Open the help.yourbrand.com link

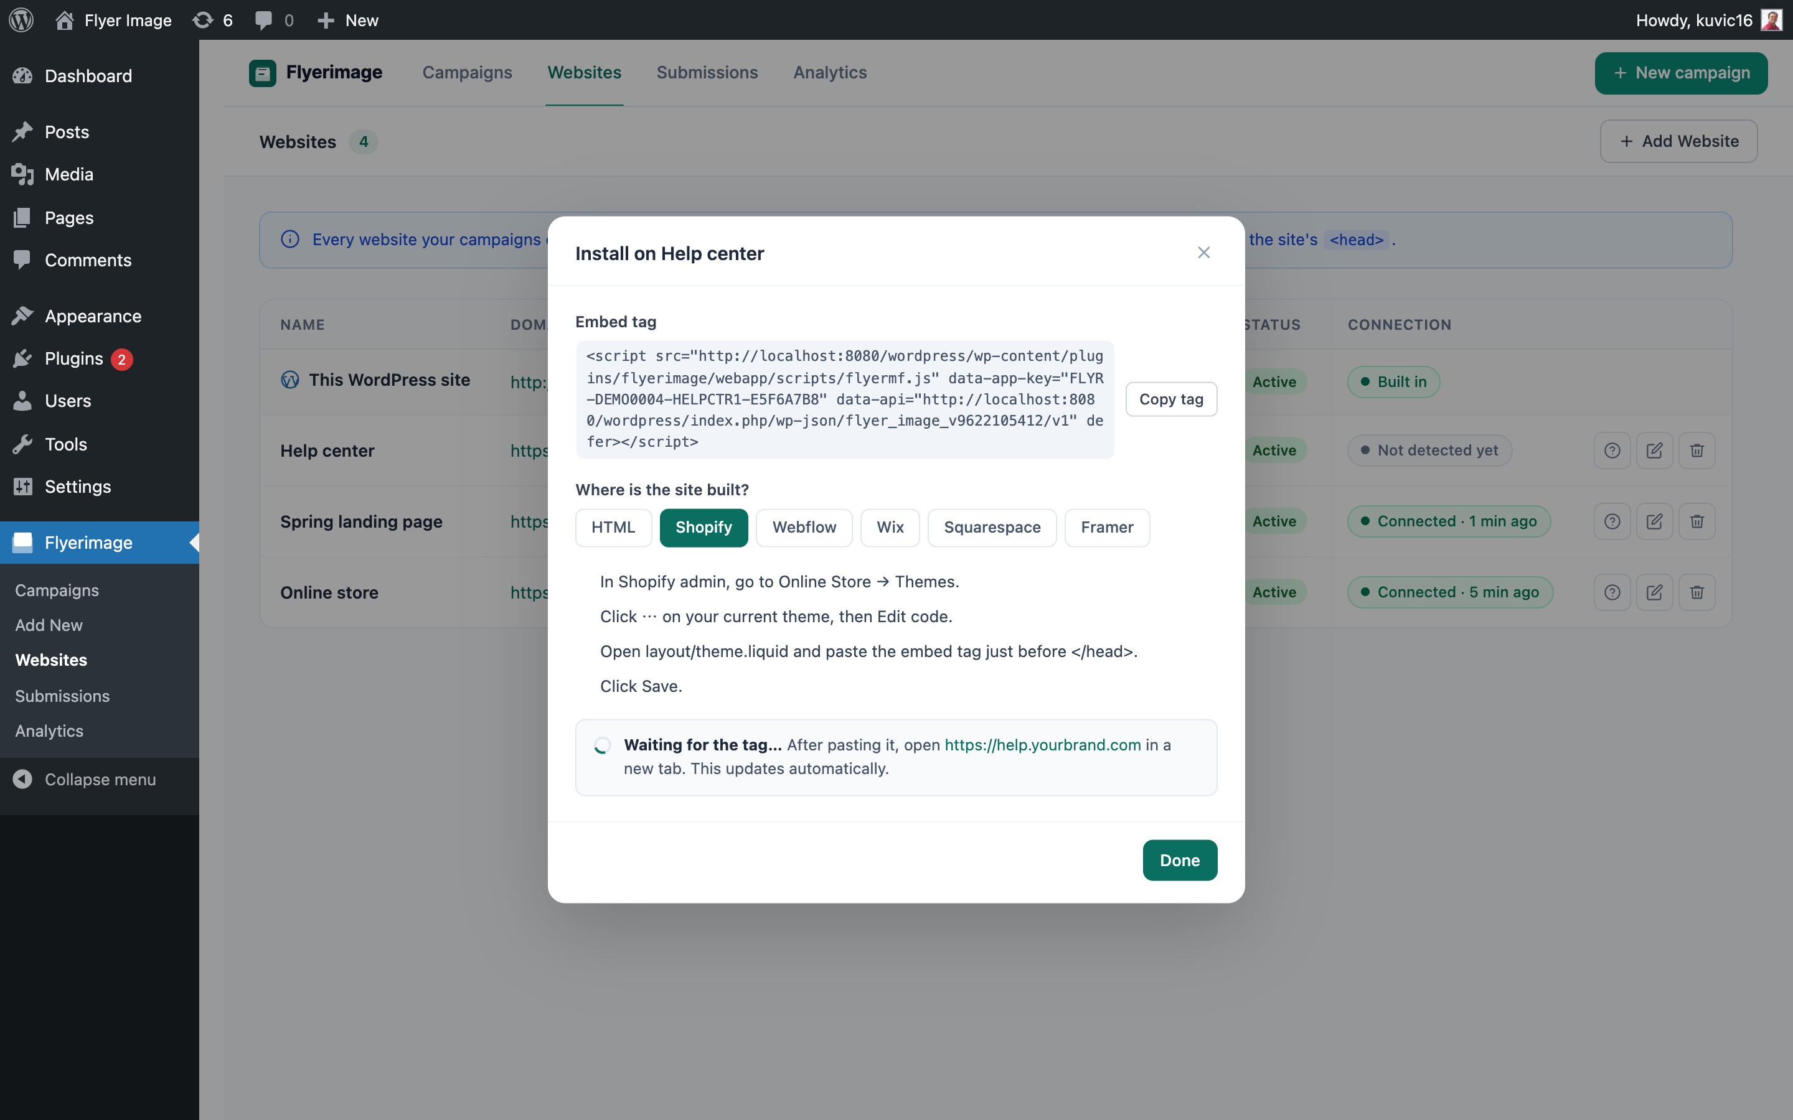click(x=1042, y=745)
